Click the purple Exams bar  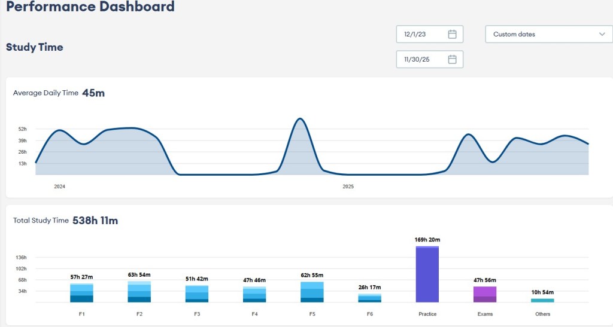[x=485, y=295]
